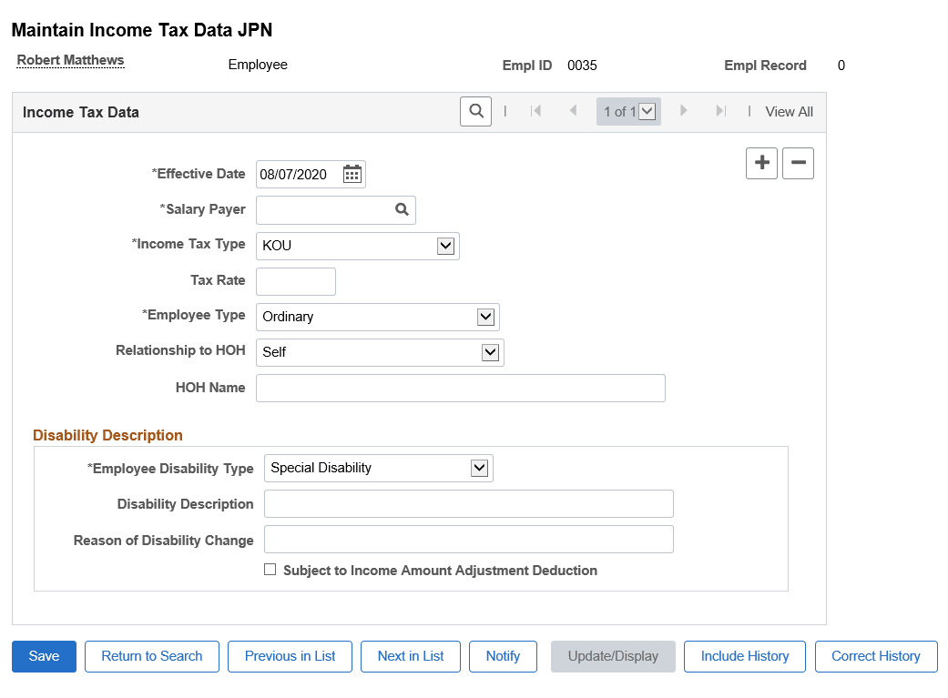Delete the current Income Tax Data row
948x698 pixels.
tap(798, 163)
